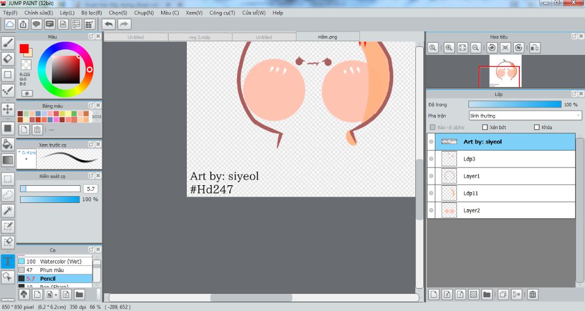Click the cloud icon in top toolbar
585x311 pixels.
click(x=10, y=24)
